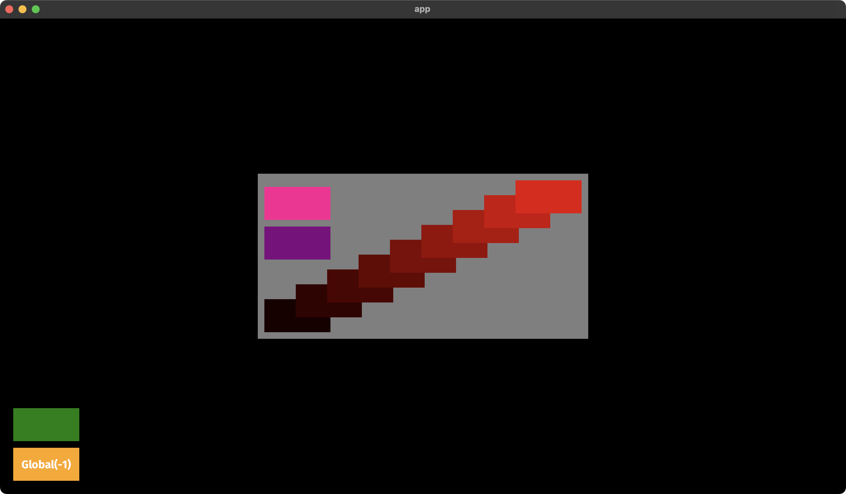The width and height of the screenshot is (846, 494).
Task: Click the green rectangle above Global(-1)
Action: tap(46, 424)
